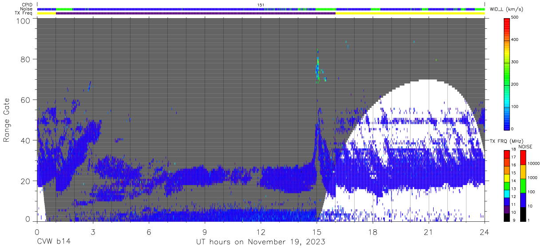The height and width of the screenshot is (251, 545).
Task: Click the x-axis tick label '15'
Action: 317,232
